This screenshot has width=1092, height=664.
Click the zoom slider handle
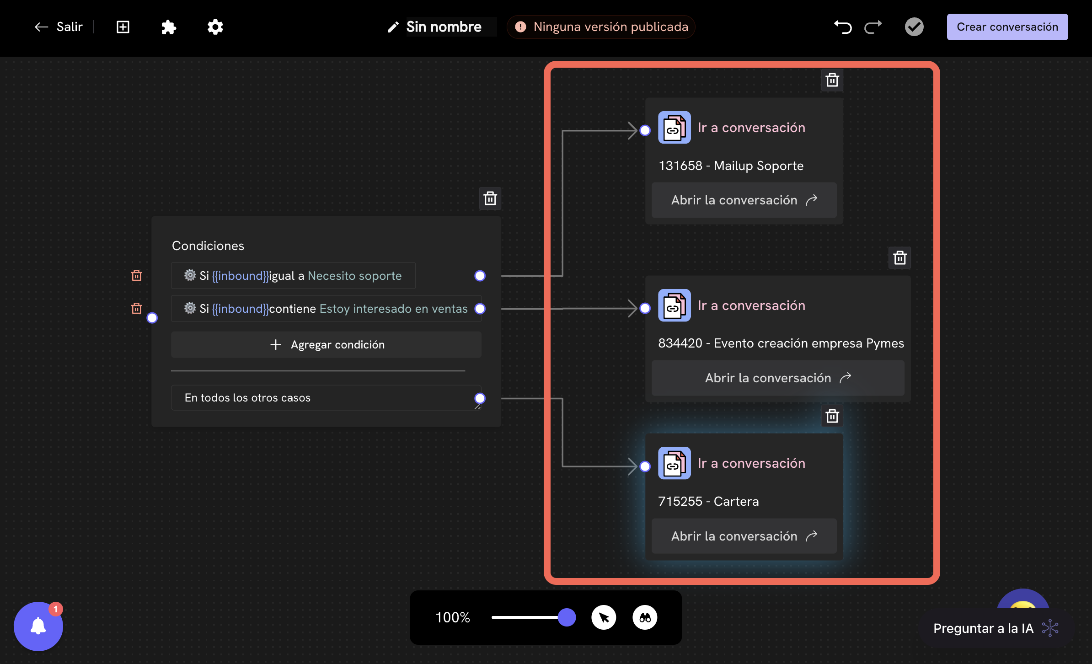[x=567, y=617]
